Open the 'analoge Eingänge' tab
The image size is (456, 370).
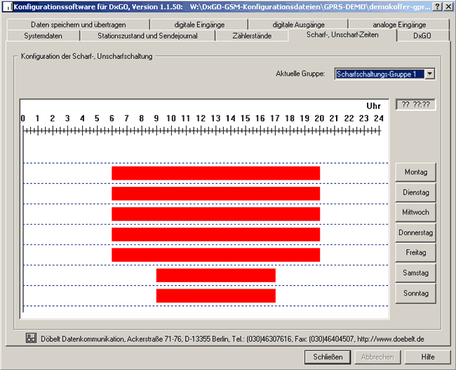[x=399, y=25]
